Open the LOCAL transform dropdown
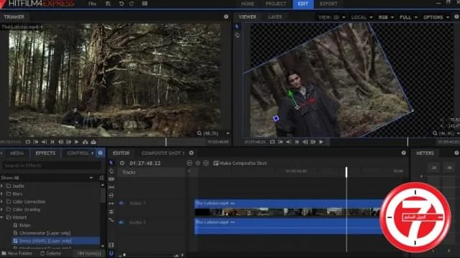Viewport: 460px width, 258px height. pyautogui.click(x=362, y=17)
